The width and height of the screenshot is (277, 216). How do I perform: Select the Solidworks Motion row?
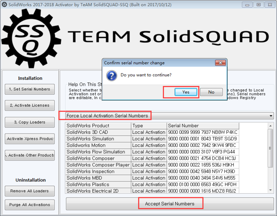point(152,145)
